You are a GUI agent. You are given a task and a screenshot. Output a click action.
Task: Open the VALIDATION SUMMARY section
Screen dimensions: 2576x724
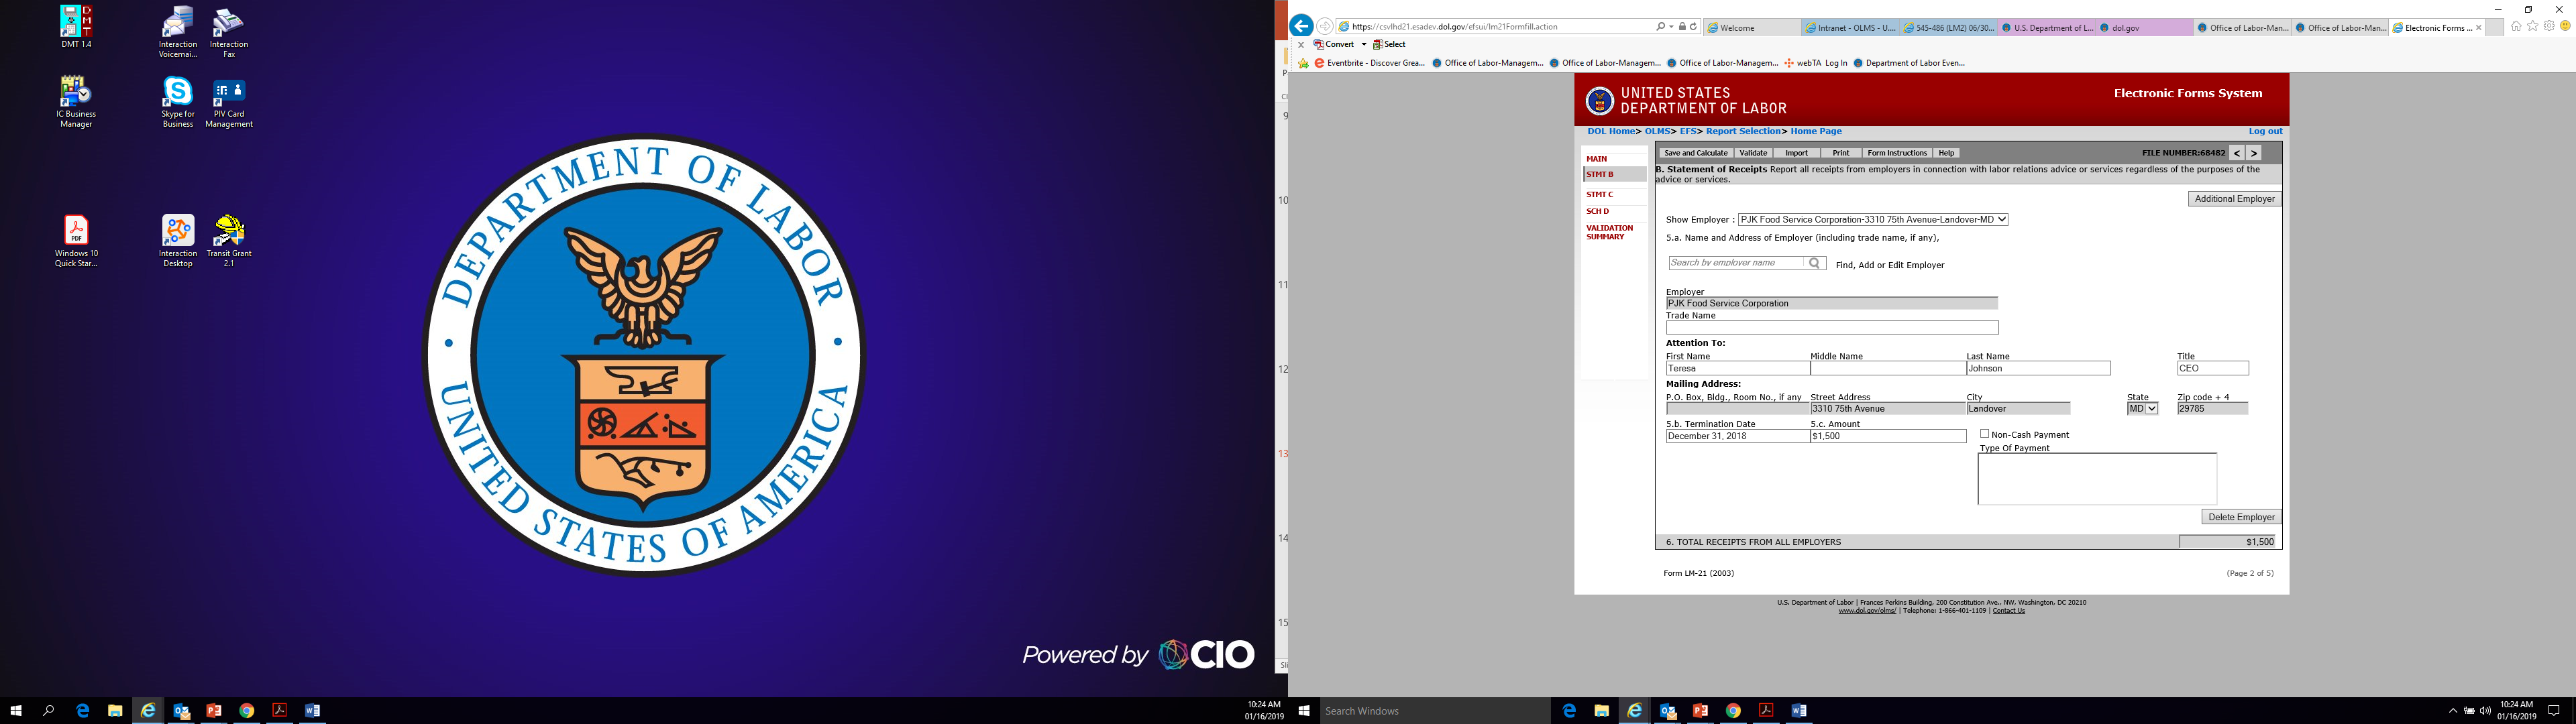tap(1609, 232)
